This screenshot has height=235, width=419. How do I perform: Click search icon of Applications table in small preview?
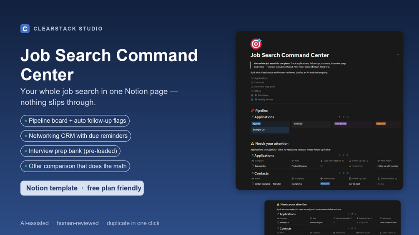point(355,214)
